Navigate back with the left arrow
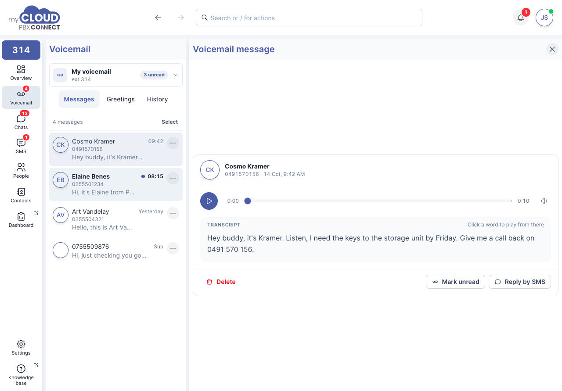This screenshot has height=391, width=562. pos(158,18)
